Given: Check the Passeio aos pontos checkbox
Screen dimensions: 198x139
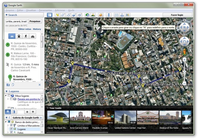Looking at the screenshot, I should [11, 99].
